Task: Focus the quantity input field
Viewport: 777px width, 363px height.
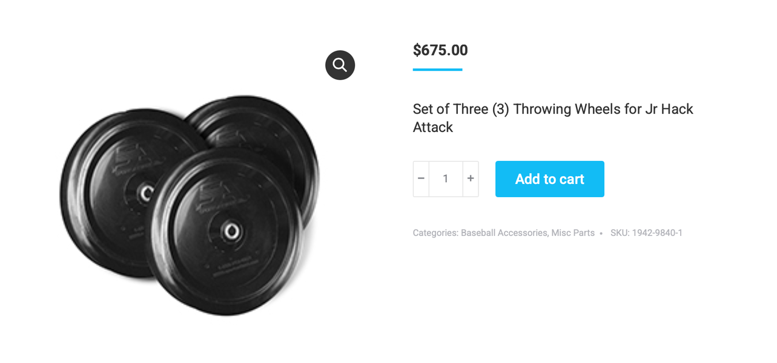Action: point(446,179)
